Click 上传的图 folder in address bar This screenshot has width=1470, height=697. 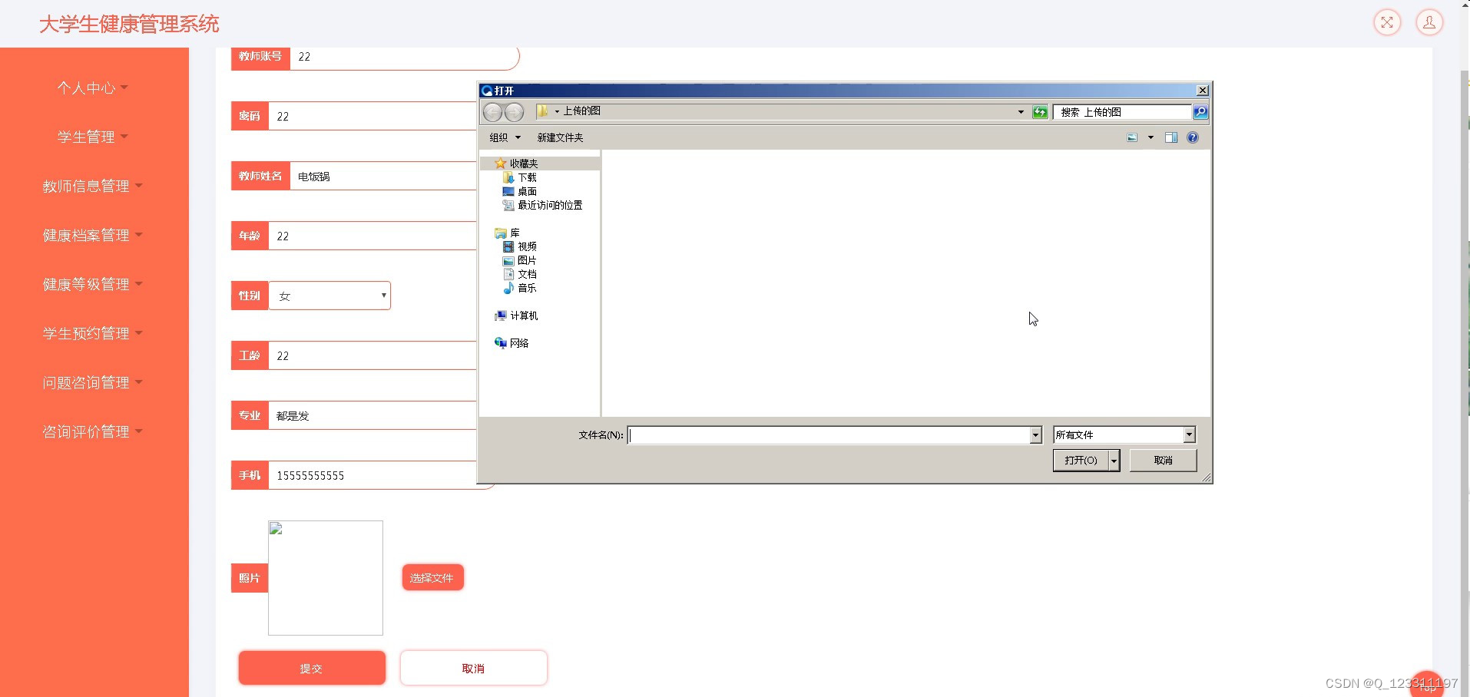581,111
